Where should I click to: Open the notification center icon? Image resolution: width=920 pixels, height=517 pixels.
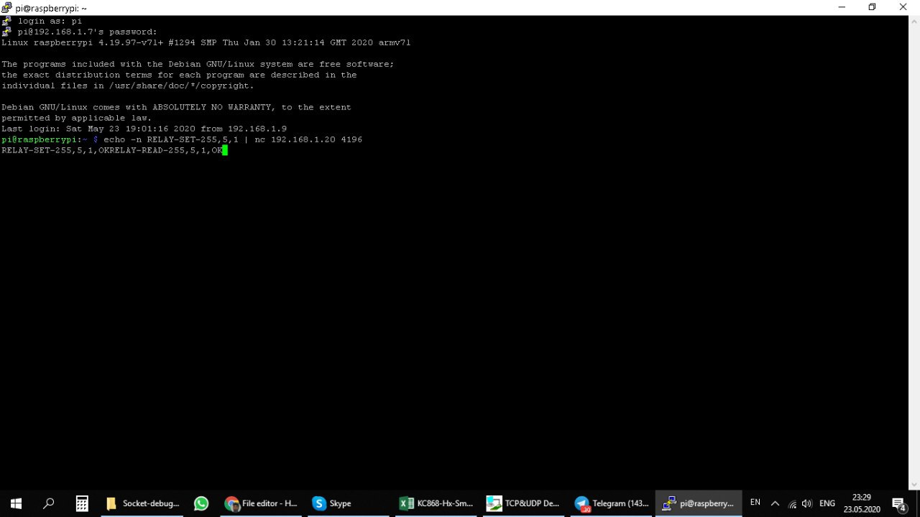[899, 504]
